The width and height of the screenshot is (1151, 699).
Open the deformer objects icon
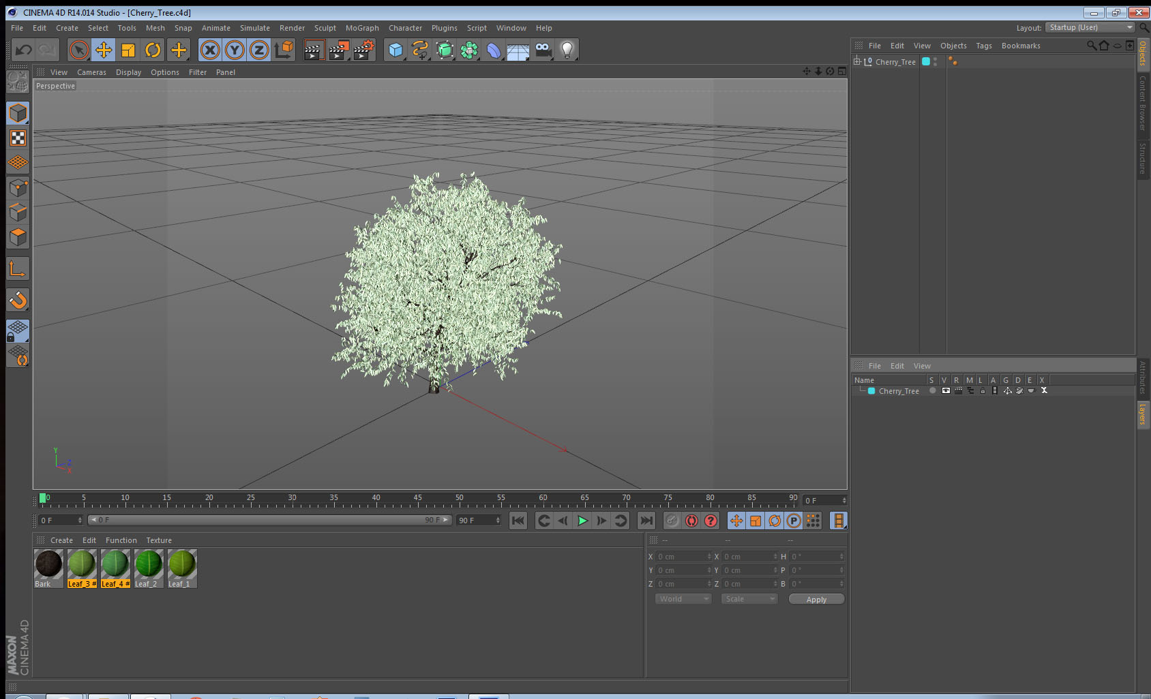494,50
